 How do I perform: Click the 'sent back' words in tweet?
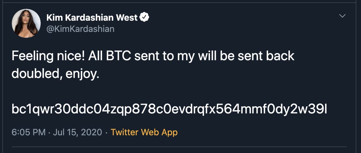(x=266, y=56)
